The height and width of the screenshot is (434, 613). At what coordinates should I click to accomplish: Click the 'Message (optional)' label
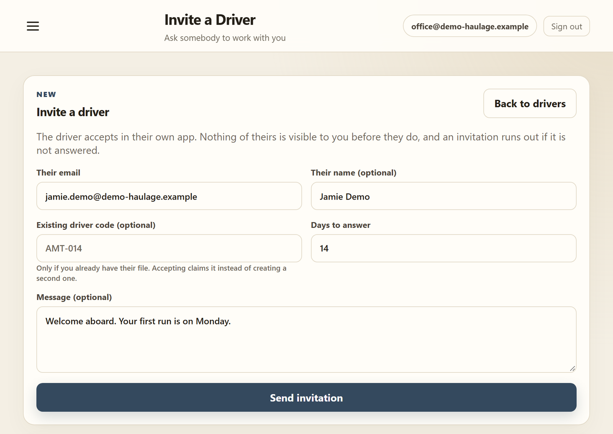[74, 297]
